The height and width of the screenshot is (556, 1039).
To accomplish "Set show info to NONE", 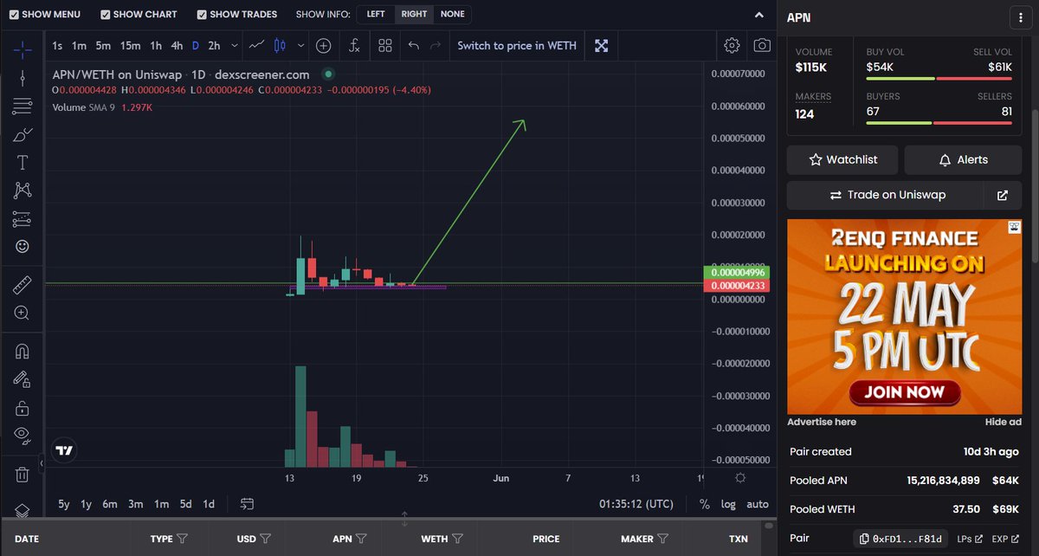I will 452,14.
